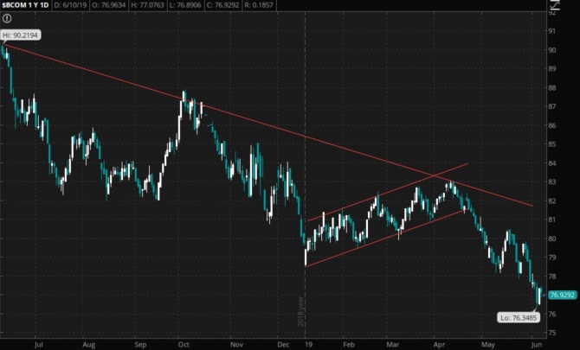
Task: Click the date value D: 6/10/19
Action: pyautogui.click(x=69, y=5)
